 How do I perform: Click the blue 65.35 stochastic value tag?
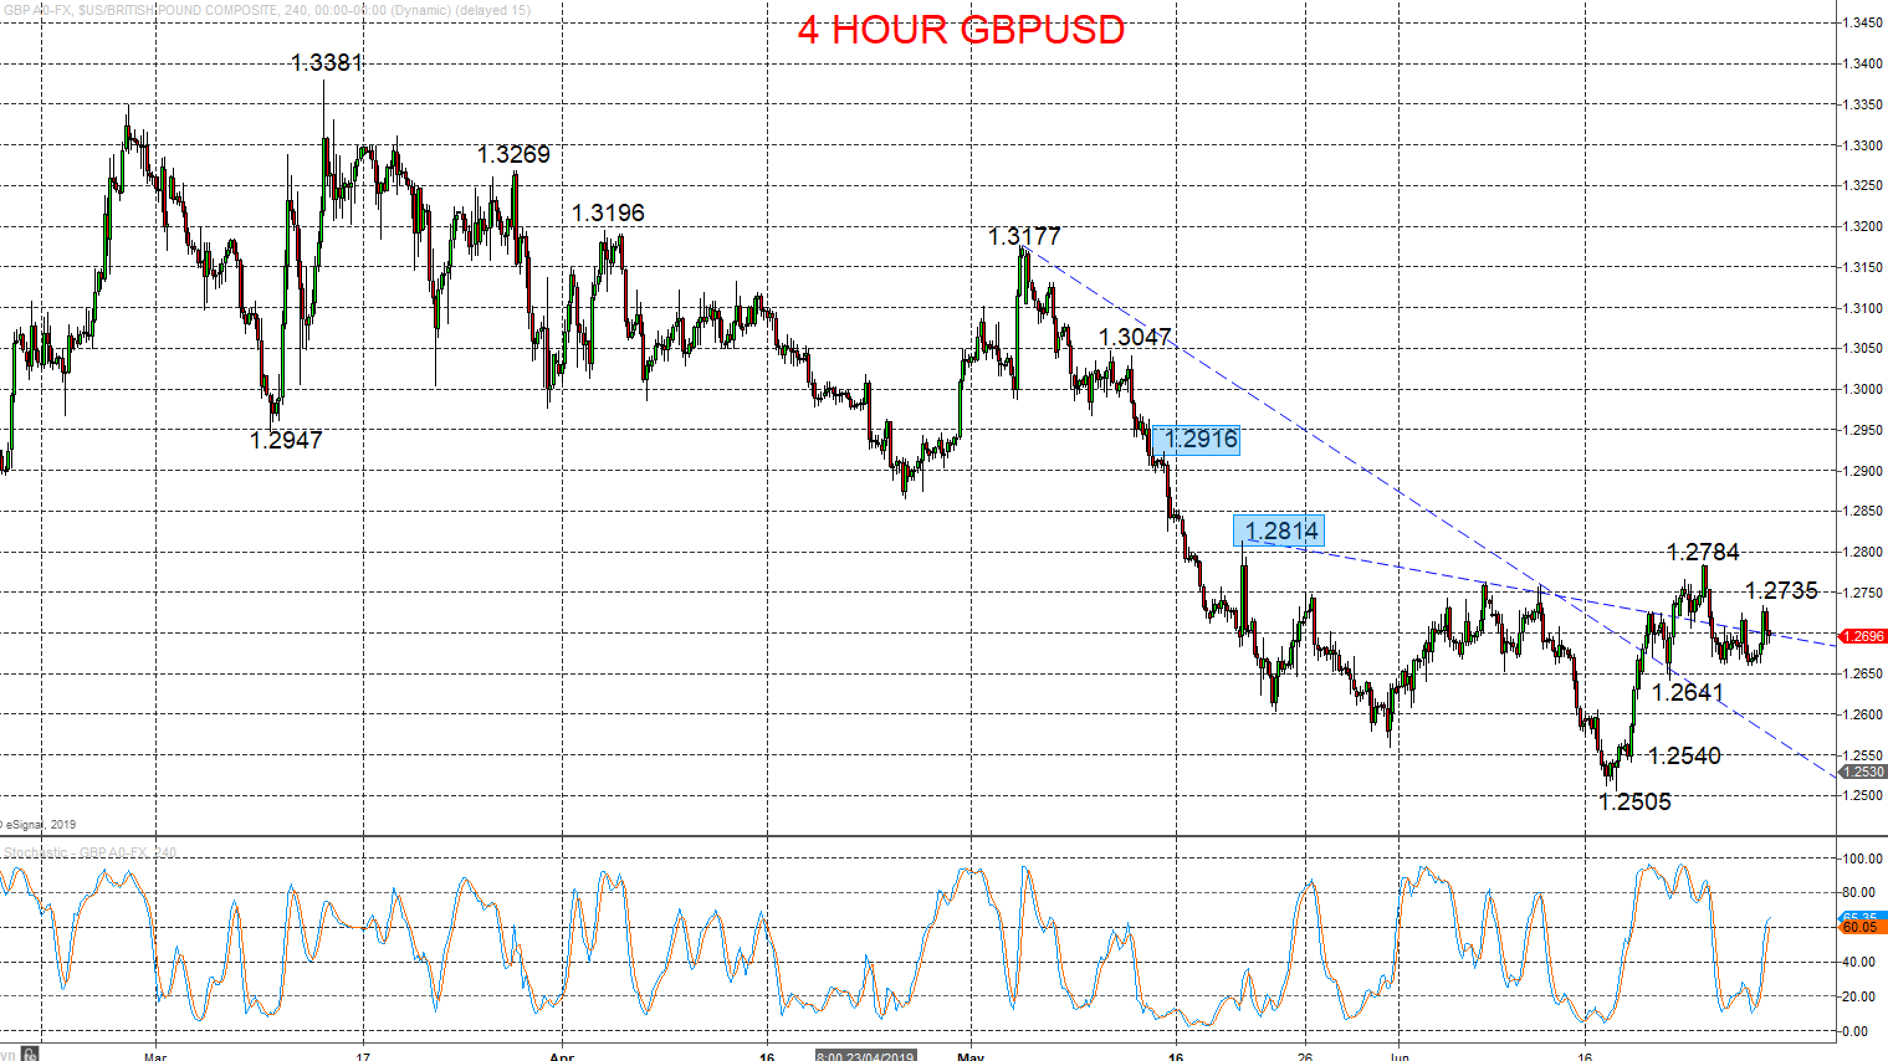1864,916
